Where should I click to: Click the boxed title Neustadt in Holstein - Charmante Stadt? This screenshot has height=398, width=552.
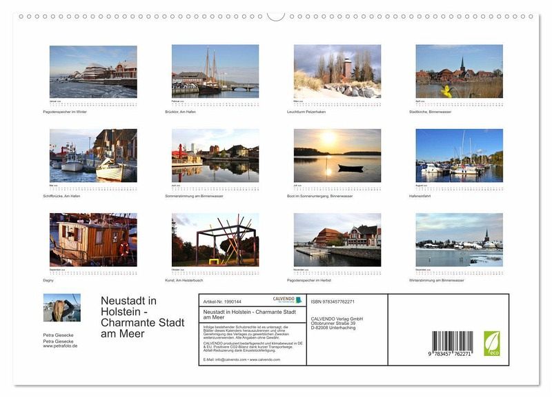tap(250, 315)
